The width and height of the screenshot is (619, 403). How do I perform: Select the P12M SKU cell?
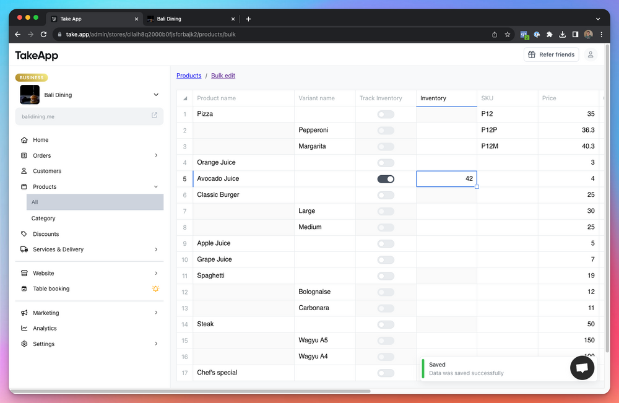coord(508,147)
